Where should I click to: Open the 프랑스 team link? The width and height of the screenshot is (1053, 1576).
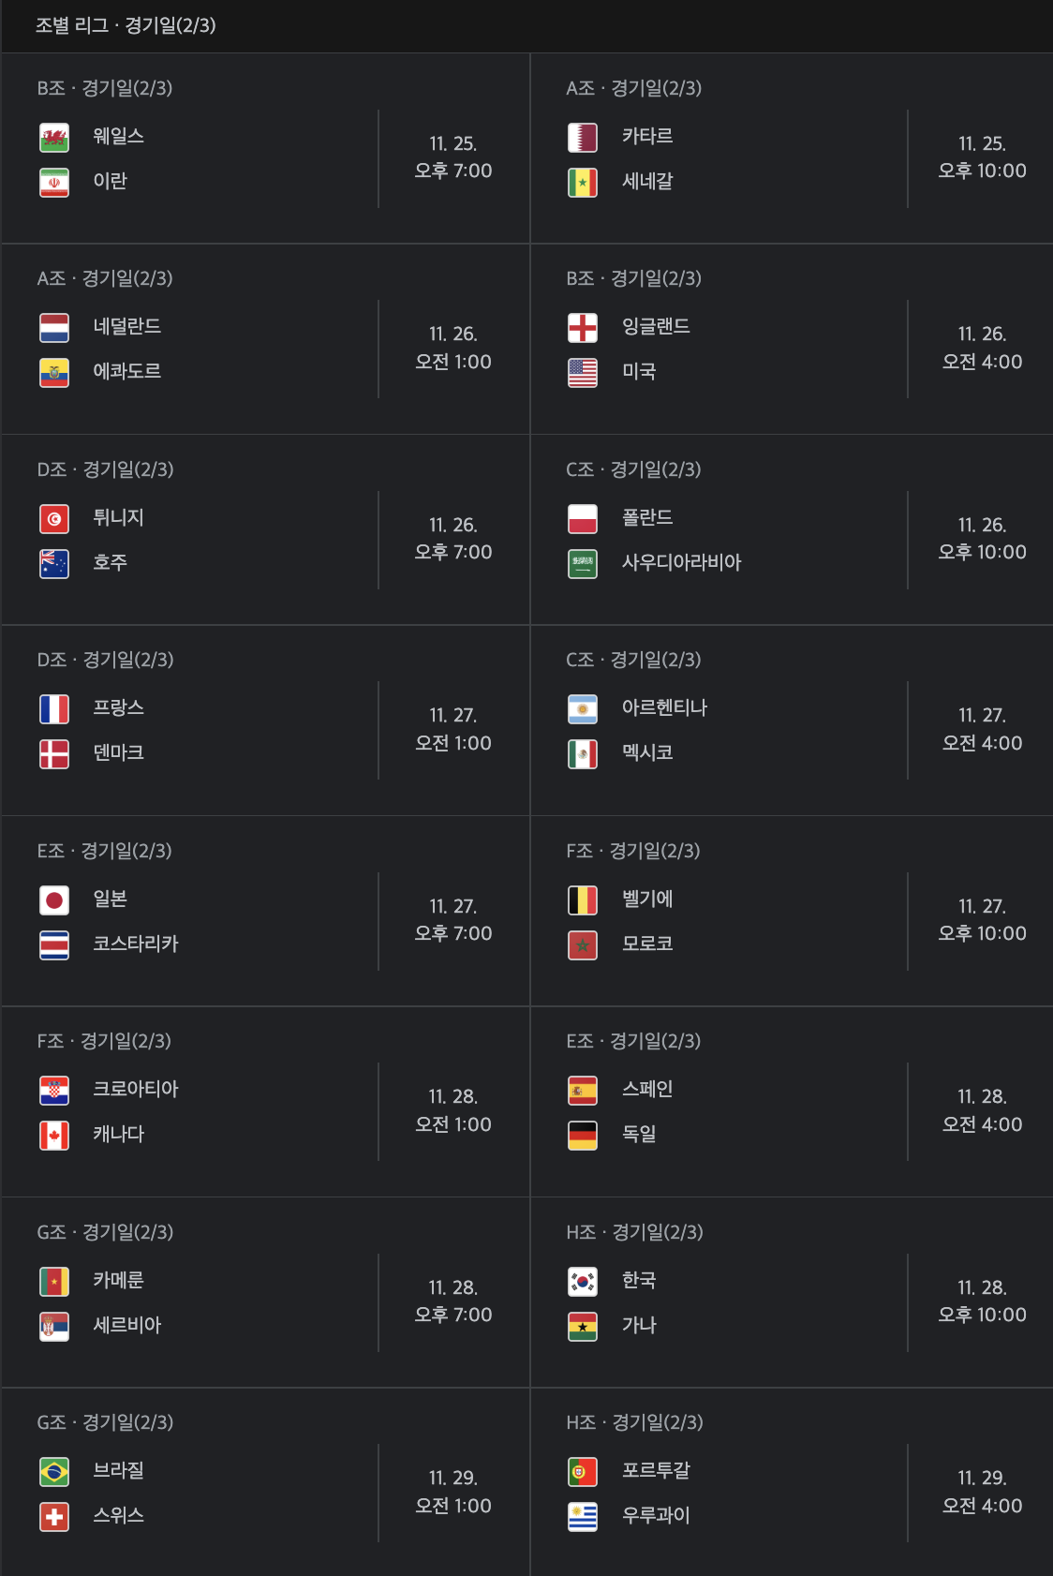click(118, 707)
